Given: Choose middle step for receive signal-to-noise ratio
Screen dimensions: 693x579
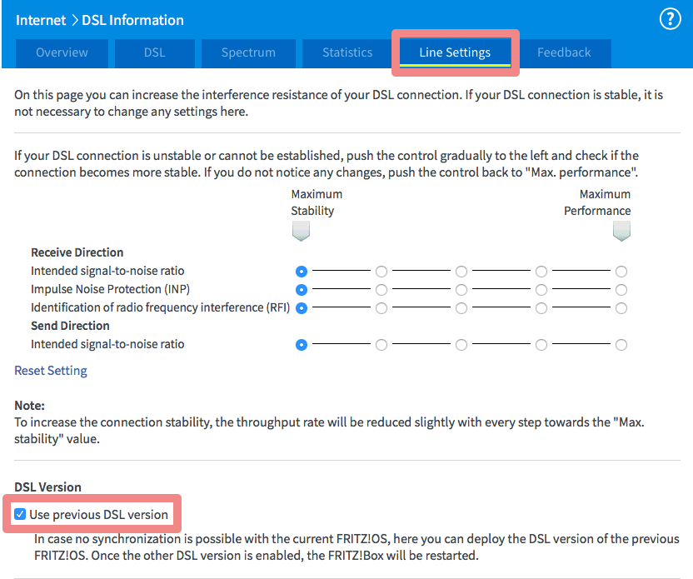Looking at the screenshot, I should [461, 272].
